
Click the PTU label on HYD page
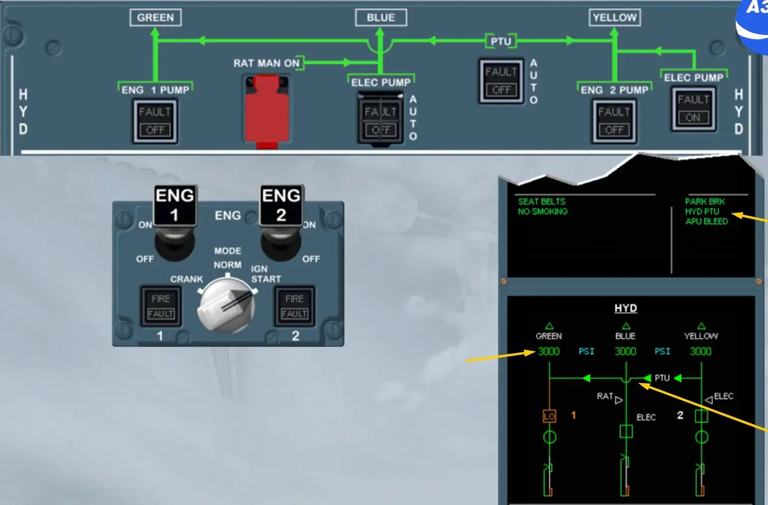tap(662, 378)
